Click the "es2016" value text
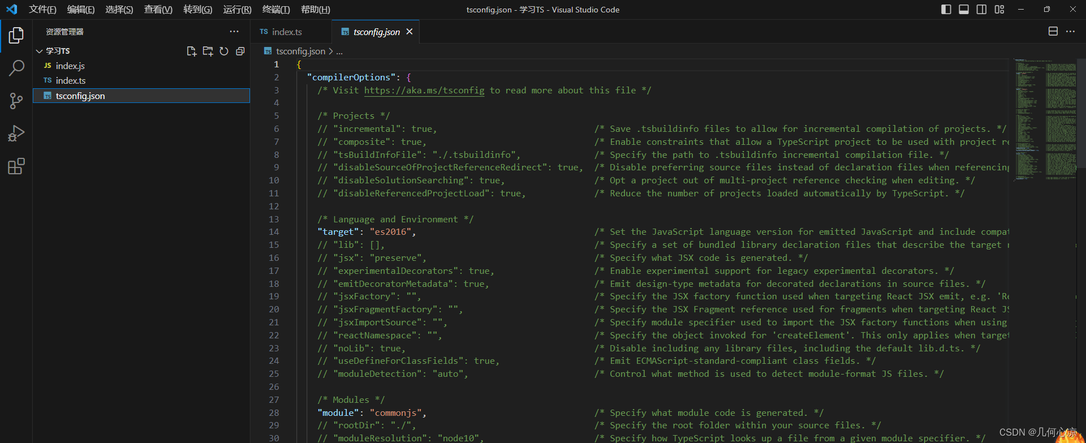 (x=390, y=232)
